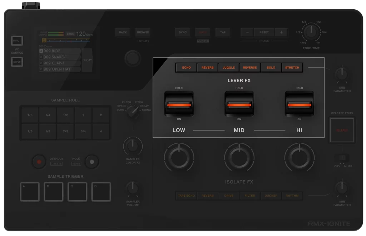The height and width of the screenshot is (236, 366).
Task: Select 909 OPEN HAT sample slot
Action: (x=60, y=69)
